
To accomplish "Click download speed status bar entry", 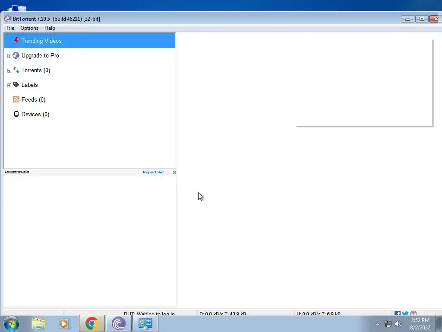I will point(222,313).
